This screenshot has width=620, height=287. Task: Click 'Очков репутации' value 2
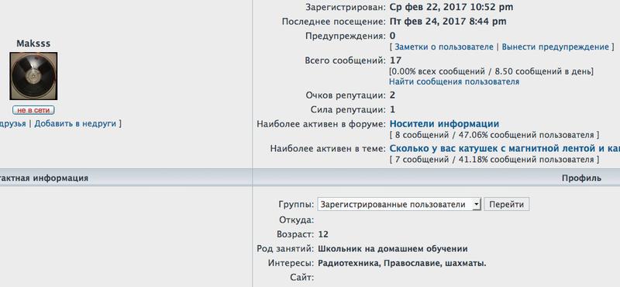(392, 95)
